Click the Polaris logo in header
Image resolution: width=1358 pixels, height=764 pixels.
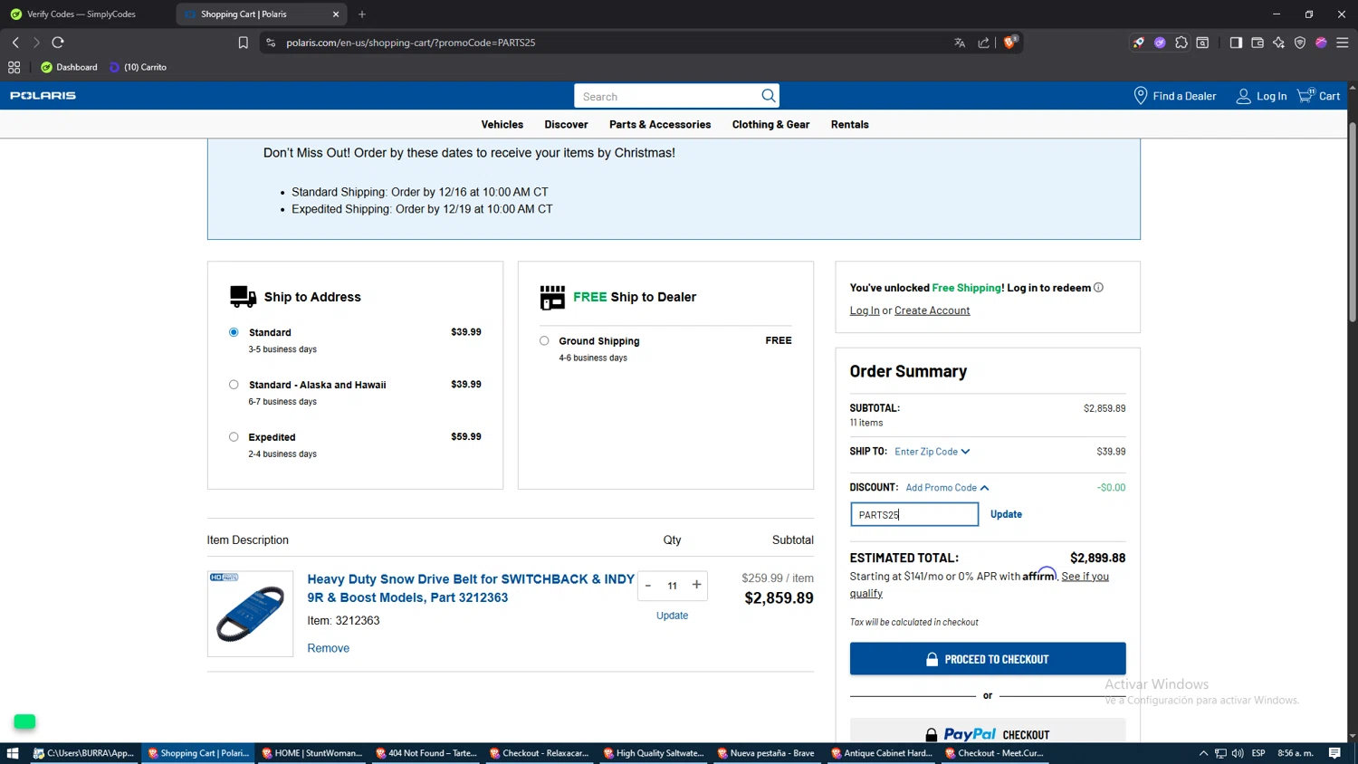(43, 95)
